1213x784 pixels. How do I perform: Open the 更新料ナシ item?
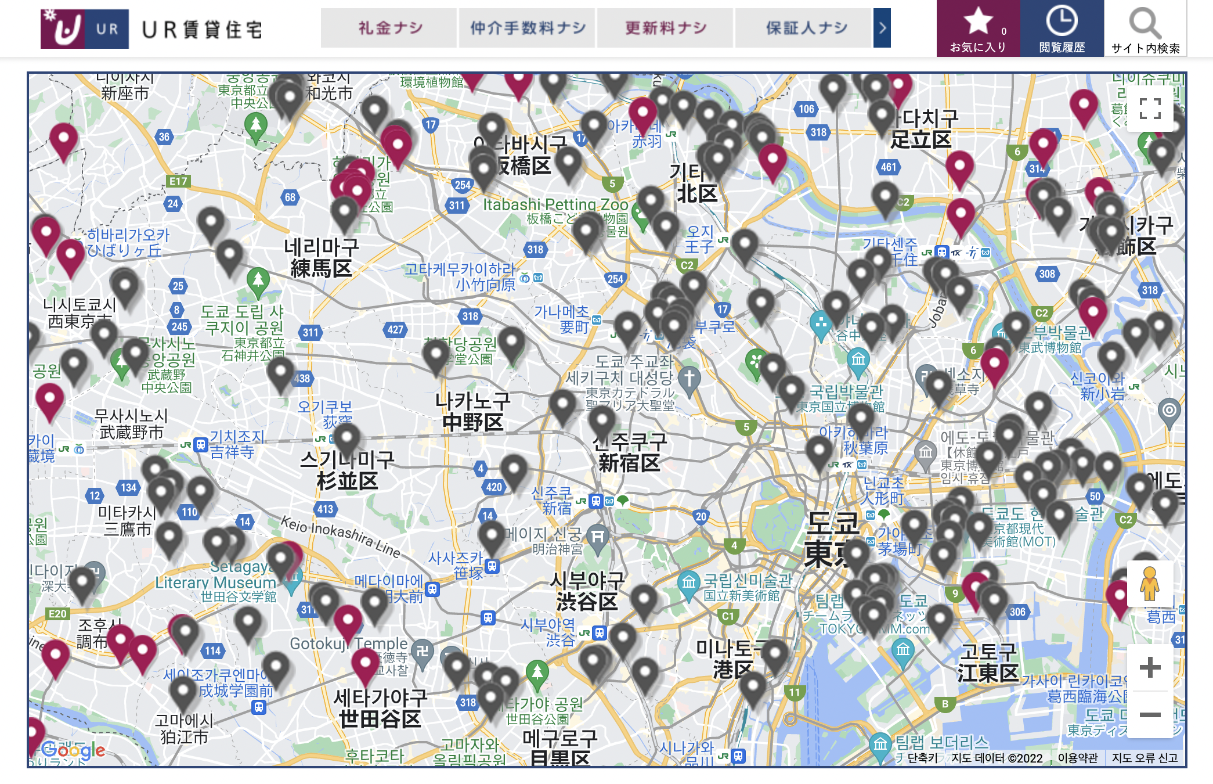pyautogui.click(x=665, y=28)
